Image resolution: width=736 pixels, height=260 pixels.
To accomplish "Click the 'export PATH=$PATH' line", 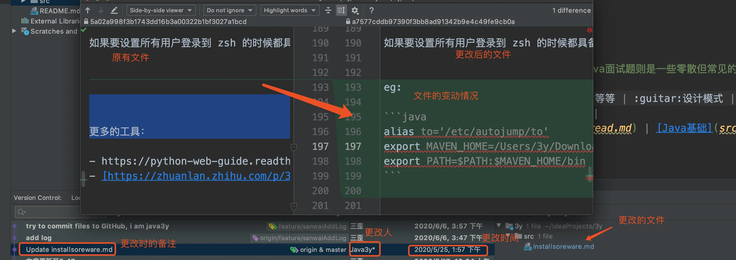I will 484,161.
